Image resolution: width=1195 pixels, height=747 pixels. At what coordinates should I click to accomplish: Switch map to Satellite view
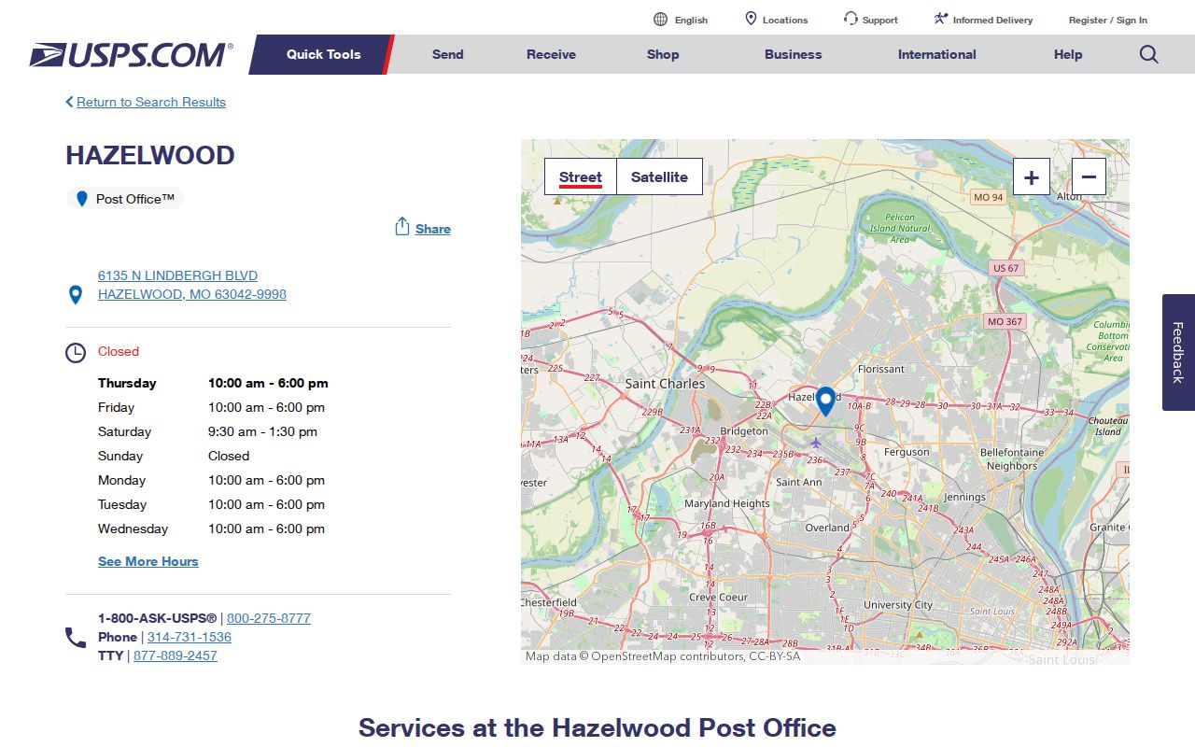659,176
